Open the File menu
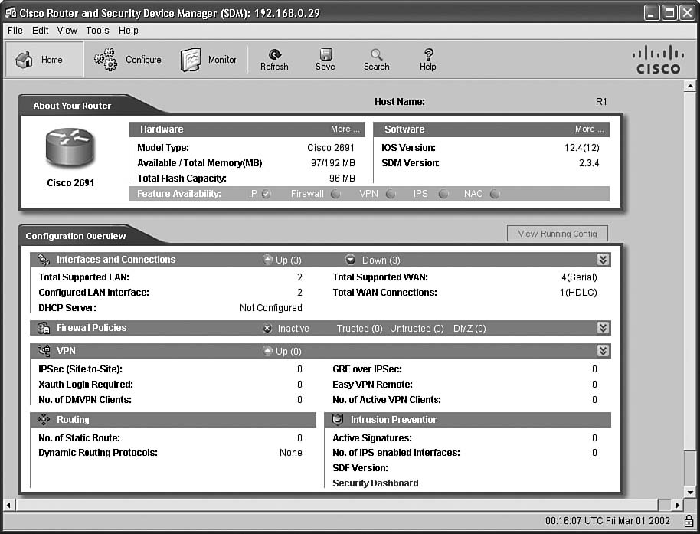 coord(15,31)
